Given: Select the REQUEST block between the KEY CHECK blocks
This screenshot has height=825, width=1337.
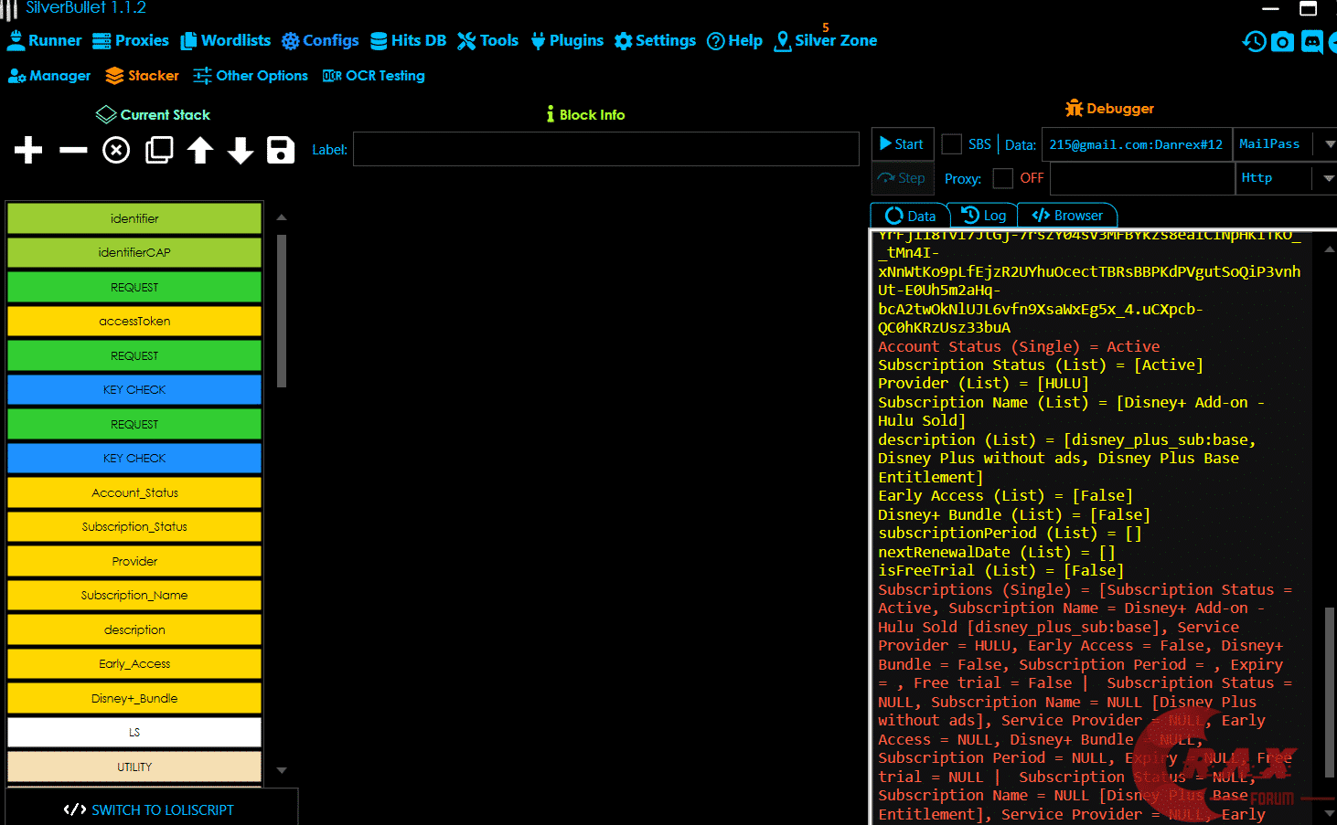Looking at the screenshot, I should tap(134, 424).
